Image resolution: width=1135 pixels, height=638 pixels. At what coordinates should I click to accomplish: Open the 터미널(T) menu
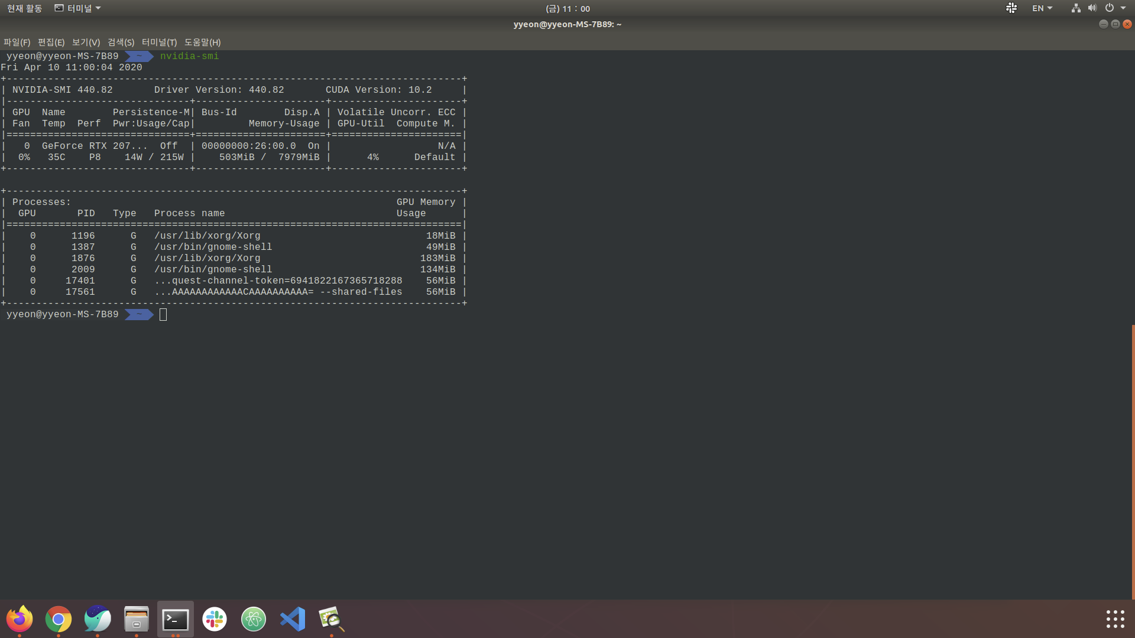[x=159, y=43]
